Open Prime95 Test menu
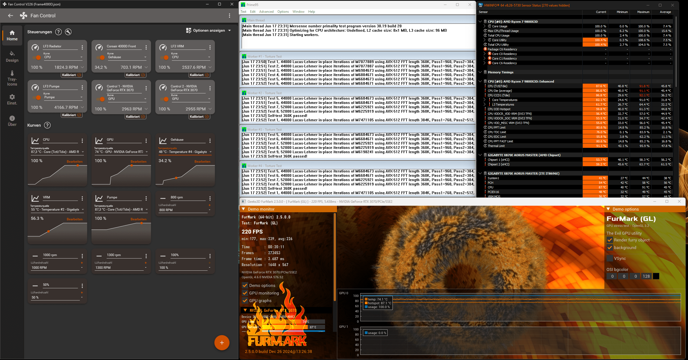Viewport: 688px width, 360px height. point(243,12)
